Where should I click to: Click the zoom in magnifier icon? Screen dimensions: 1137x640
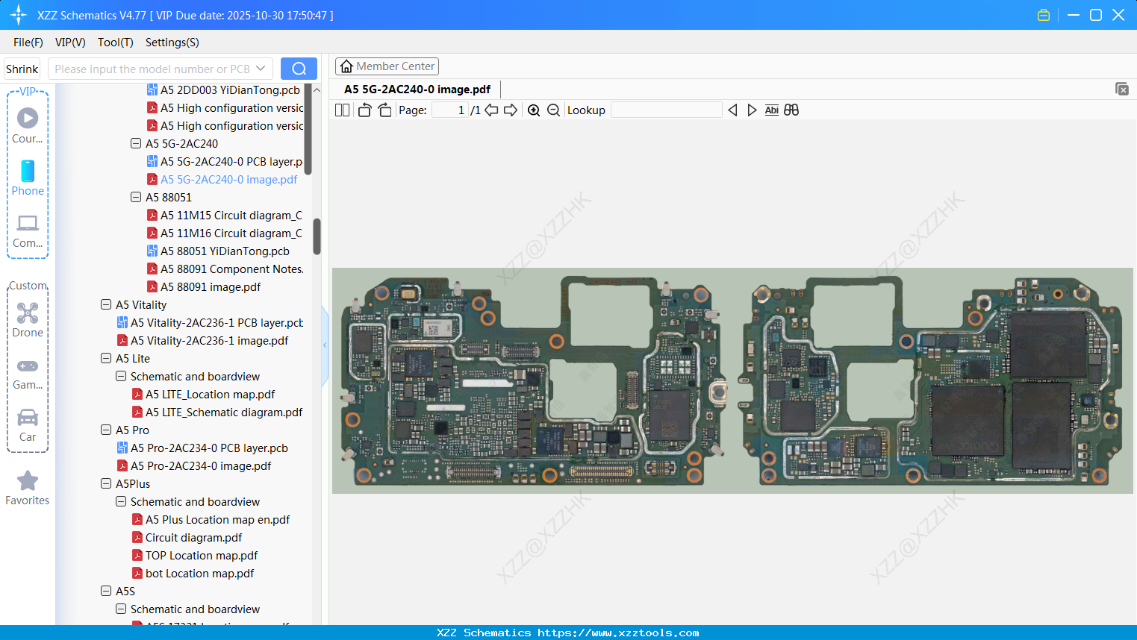point(534,110)
